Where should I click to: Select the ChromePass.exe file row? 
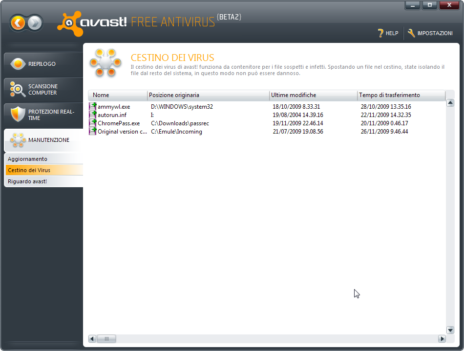point(267,123)
